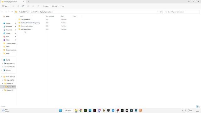Open the View dropdown
Screen dimensions: 201x113
pyautogui.click(x=55, y=6)
